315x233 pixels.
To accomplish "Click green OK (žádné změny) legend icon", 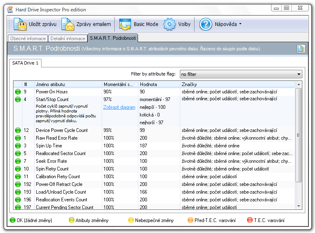I will pos(13,220).
